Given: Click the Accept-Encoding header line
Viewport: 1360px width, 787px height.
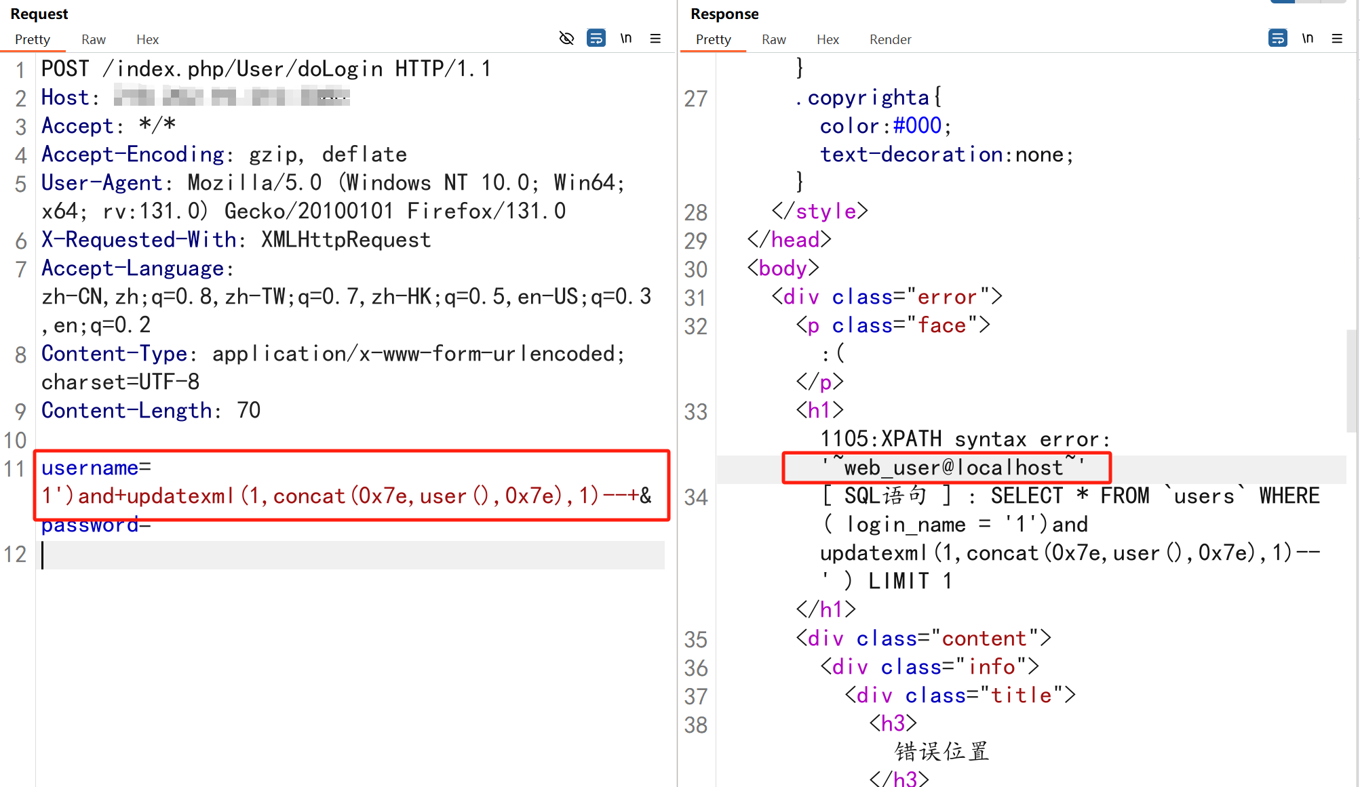Looking at the screenshot, I should (x=225, y=155).
